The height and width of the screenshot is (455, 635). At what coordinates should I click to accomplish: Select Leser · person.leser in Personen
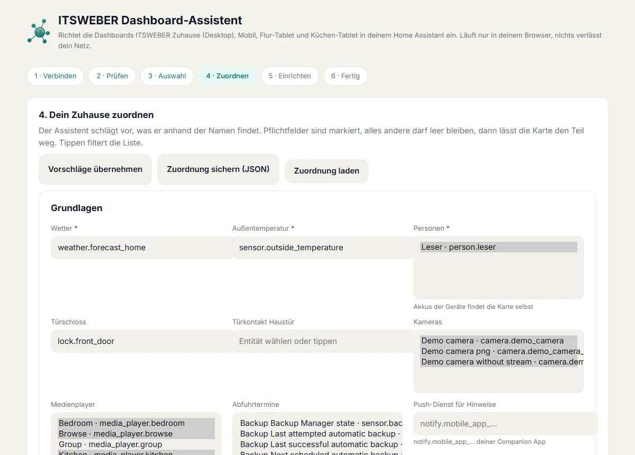498,247
